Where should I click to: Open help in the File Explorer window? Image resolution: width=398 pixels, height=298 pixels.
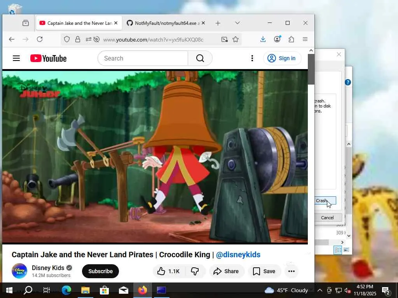point(348,82)
